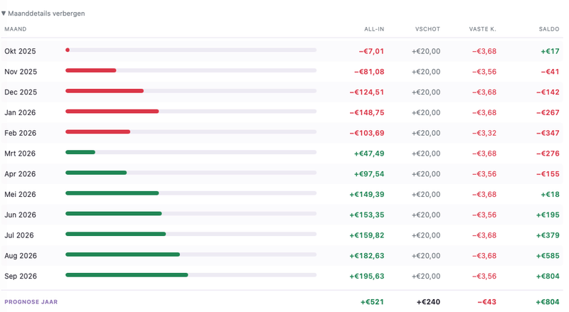Click the VSCHOT column header
Screen dimensions: 569x312
coord(427,29)
